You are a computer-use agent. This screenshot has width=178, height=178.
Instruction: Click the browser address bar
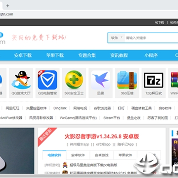[x=89, y=14]
